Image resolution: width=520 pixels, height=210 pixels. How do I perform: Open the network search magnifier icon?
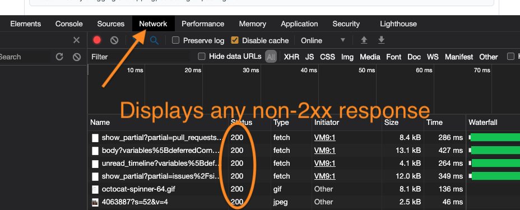[x=154, y=40]
